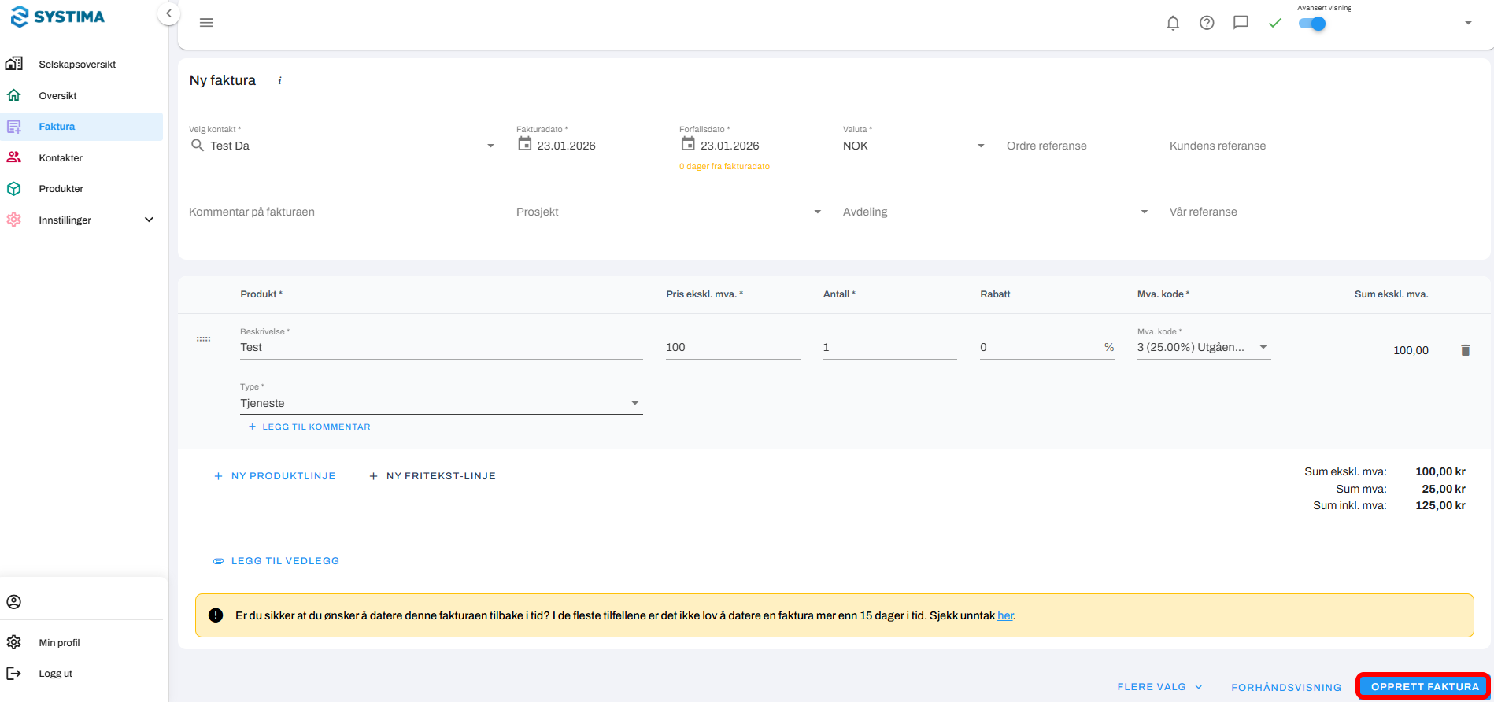1494x702 pixels.
Task: Open the Valuta NOK dropdown
Action: point(981,146)
